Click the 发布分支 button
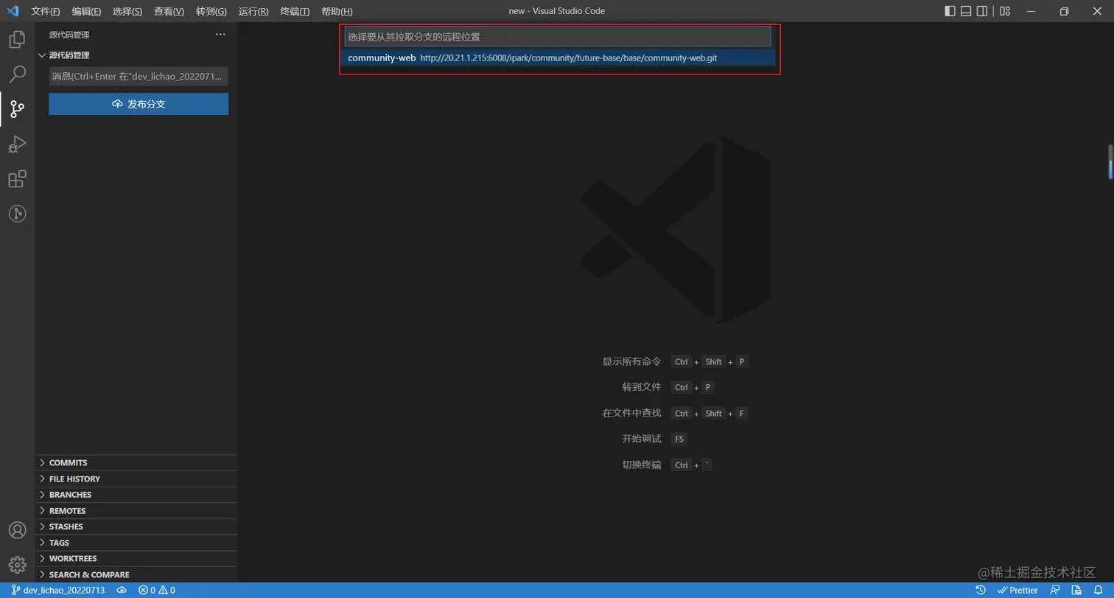This screenshot has width=1114, height=598. tap(139, 104)
